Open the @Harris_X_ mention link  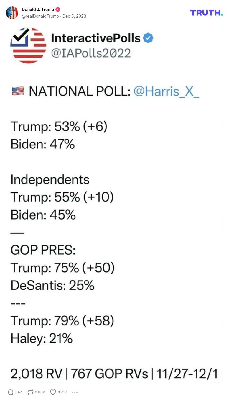pyautogui.click(x=167, y=91)
